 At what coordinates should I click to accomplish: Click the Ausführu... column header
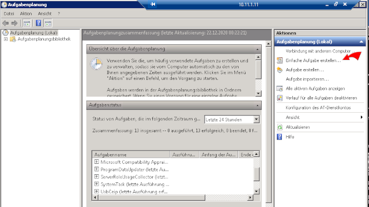pyautogui.click(x=184, y=155)
